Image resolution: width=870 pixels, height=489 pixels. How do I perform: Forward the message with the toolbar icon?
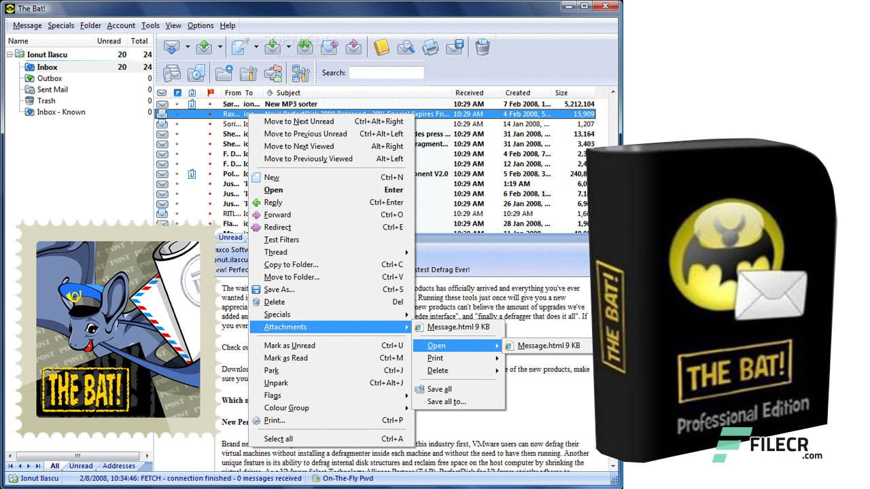click(x=329, y=46)
